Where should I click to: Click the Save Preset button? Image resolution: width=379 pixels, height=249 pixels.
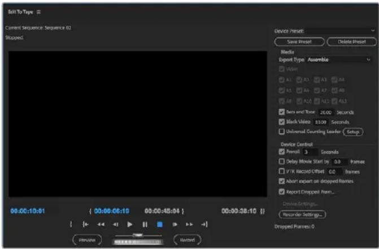299,42
